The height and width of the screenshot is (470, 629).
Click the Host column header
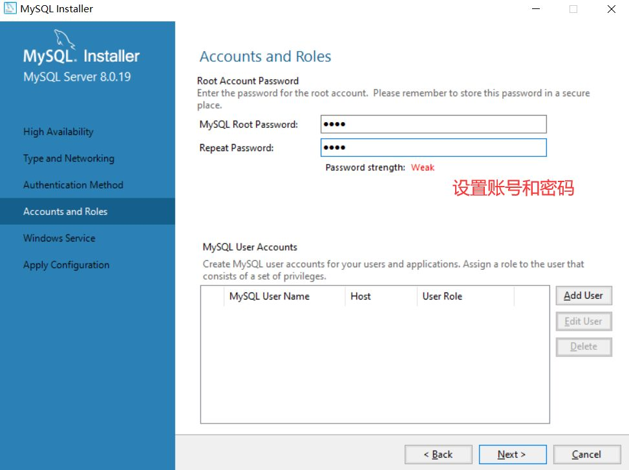point(381,296)
